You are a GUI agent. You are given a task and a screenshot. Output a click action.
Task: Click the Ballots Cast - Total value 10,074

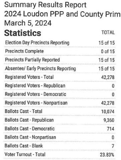point(108,111)
